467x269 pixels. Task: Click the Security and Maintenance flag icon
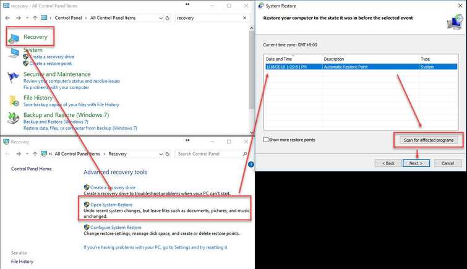[x=14, y=77]
